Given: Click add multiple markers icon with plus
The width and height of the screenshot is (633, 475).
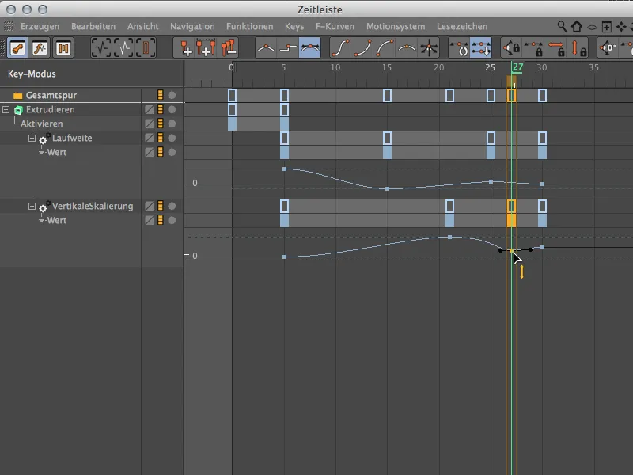Looking at the screenshot, I should 206,48.
